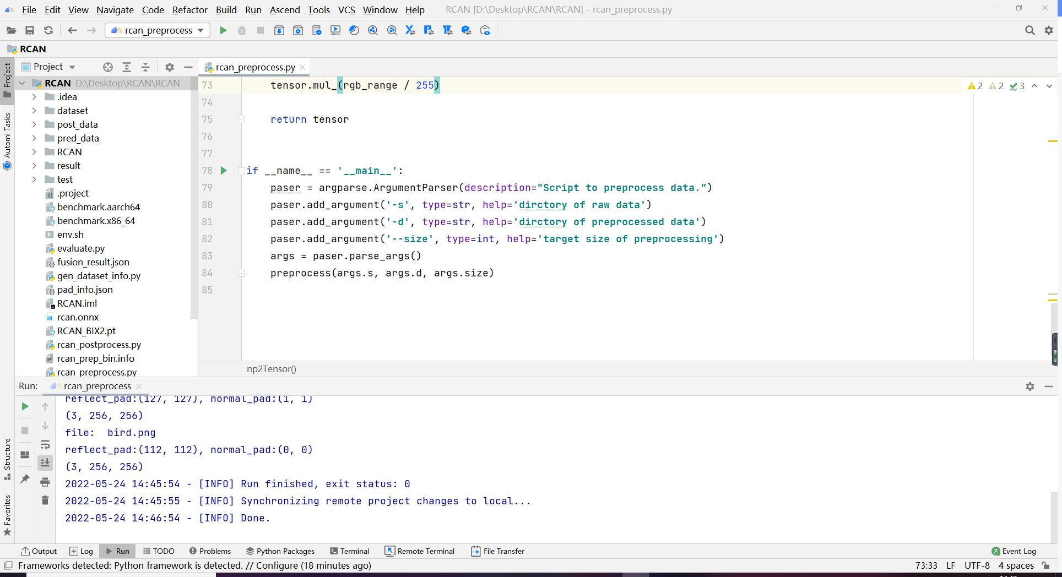Save all with floppy disk icon

click(x=30, y=30)
